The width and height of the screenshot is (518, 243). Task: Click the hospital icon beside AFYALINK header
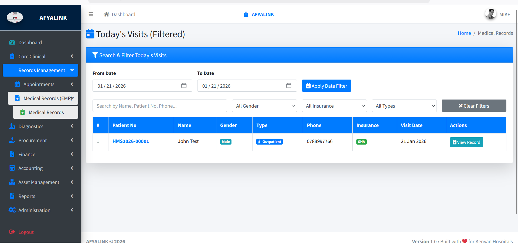(x=246, y=14)
